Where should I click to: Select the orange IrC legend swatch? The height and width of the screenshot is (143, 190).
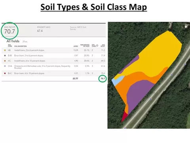point(5,61)
